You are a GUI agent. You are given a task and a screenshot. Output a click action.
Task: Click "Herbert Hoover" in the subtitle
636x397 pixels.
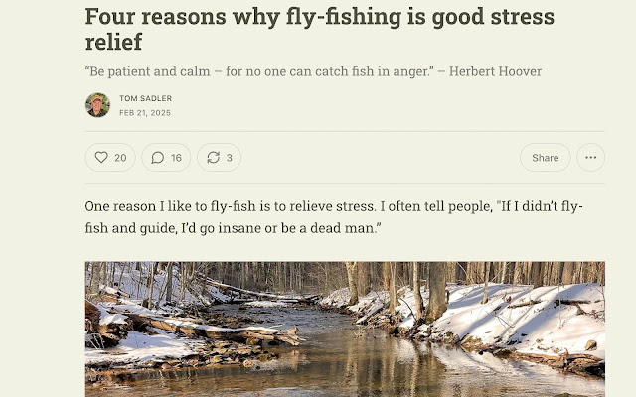[x=495, y=71]
